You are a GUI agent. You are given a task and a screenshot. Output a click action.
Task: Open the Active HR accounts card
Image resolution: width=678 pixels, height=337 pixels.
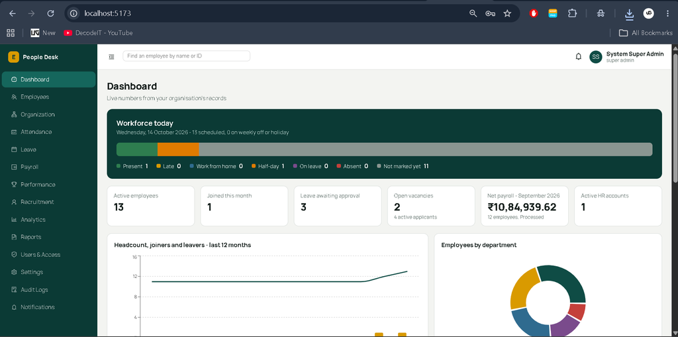618,206
